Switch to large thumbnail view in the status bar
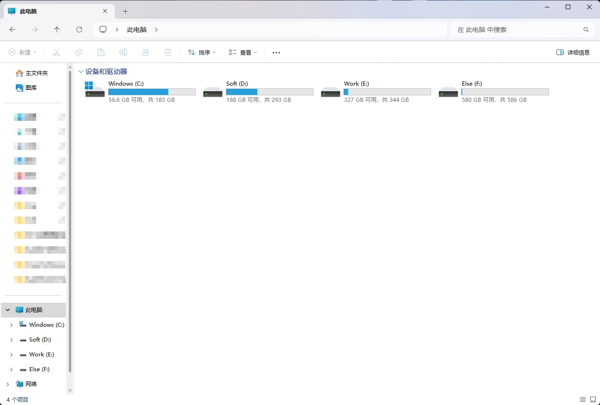 coord(594,399)
